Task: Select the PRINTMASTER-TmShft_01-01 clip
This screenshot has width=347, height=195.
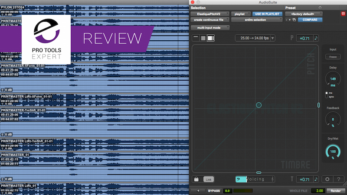Action: [23, 110]
